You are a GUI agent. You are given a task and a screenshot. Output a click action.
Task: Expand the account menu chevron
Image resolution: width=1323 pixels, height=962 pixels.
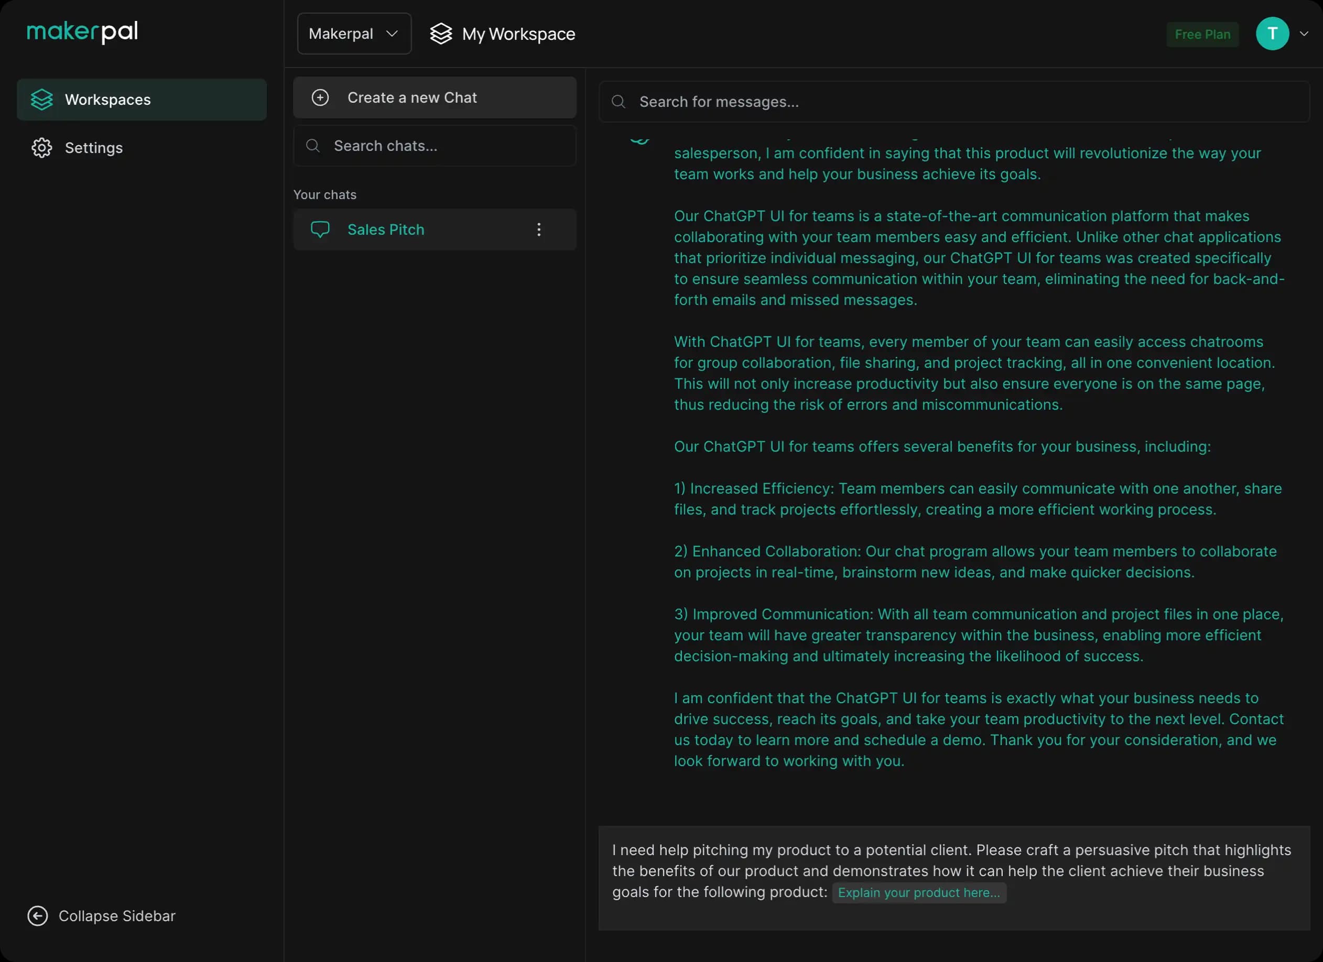pyautogui.click(x=1304, y=34)
